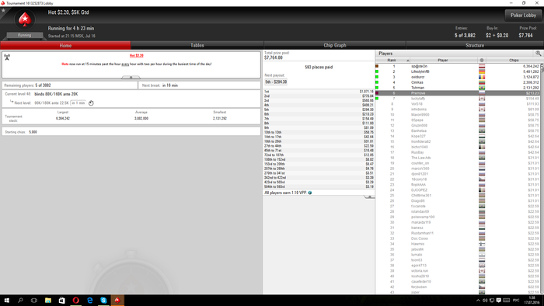544x306 pixels.
Task: Open the player search magnifier icon
Action: (538, 54)
